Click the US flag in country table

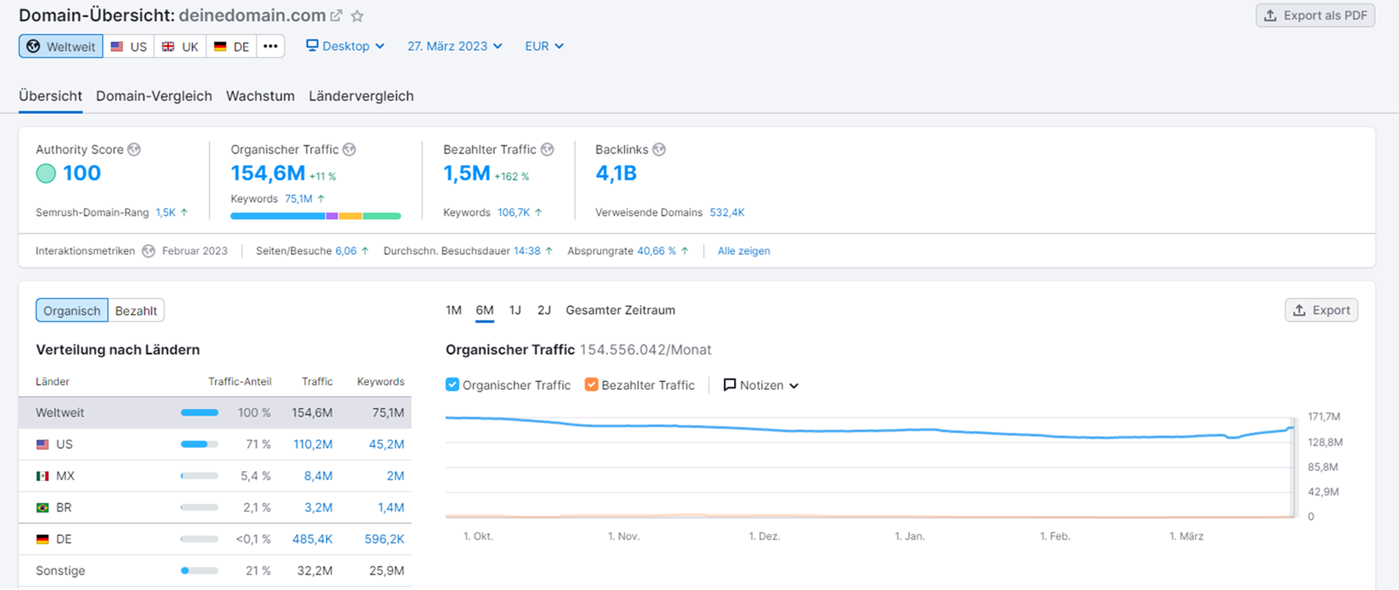[x=43, y=444]
